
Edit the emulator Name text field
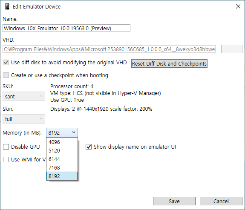coord(66,28)
